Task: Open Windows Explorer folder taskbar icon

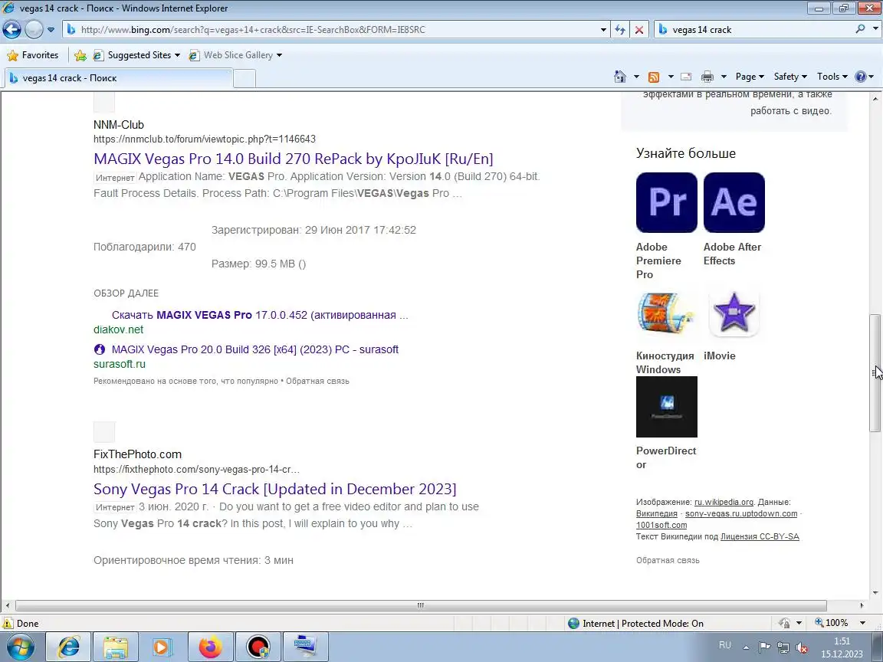Action: [x=116, y=647]
